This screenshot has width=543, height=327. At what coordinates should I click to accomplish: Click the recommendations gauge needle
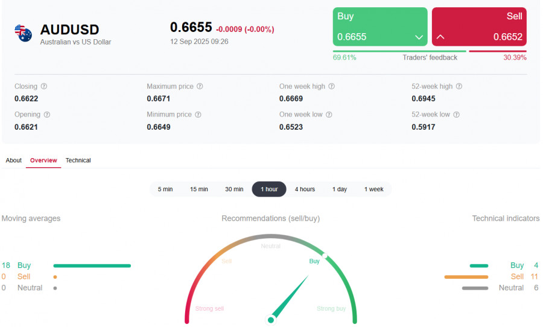coord(288,299)
